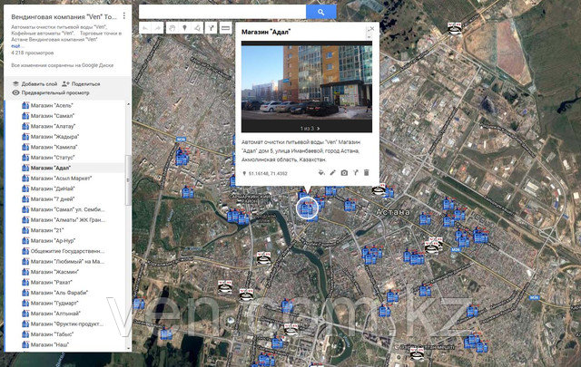The image size is (581, 367).
Task: Click the blue search button
Action: 320,12
